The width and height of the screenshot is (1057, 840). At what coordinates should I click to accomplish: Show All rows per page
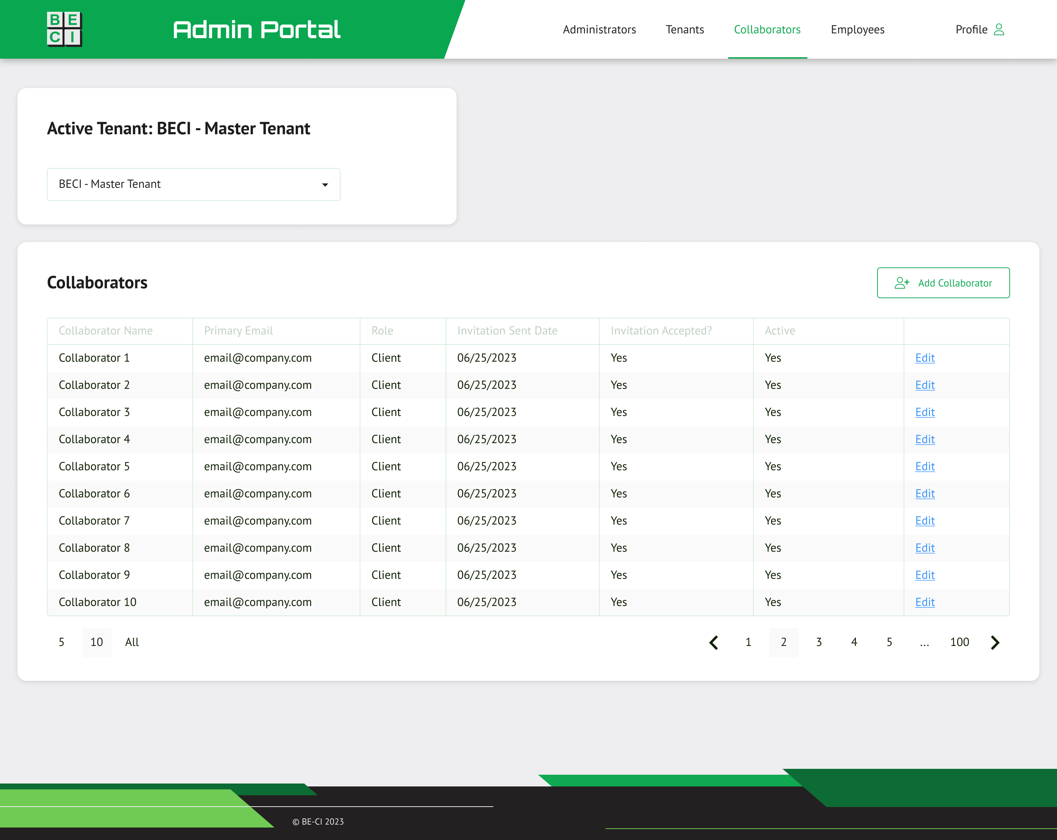pos(132,642)
